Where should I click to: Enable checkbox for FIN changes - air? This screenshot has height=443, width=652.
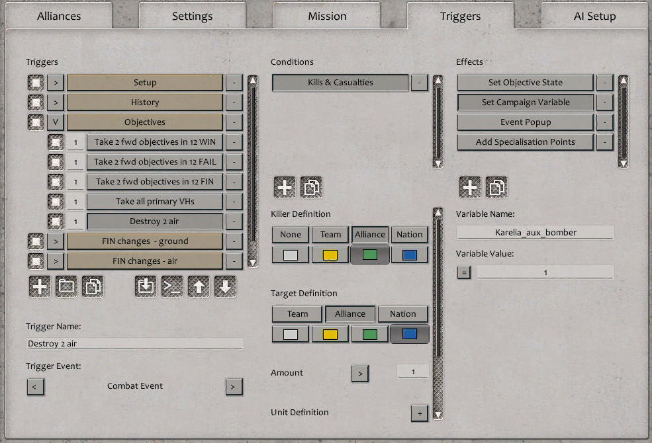point(36,261)
